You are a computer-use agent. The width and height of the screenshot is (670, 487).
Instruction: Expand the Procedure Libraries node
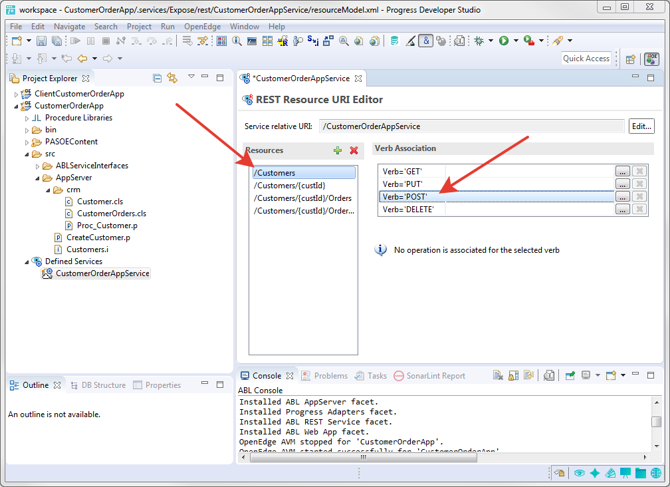27,118
